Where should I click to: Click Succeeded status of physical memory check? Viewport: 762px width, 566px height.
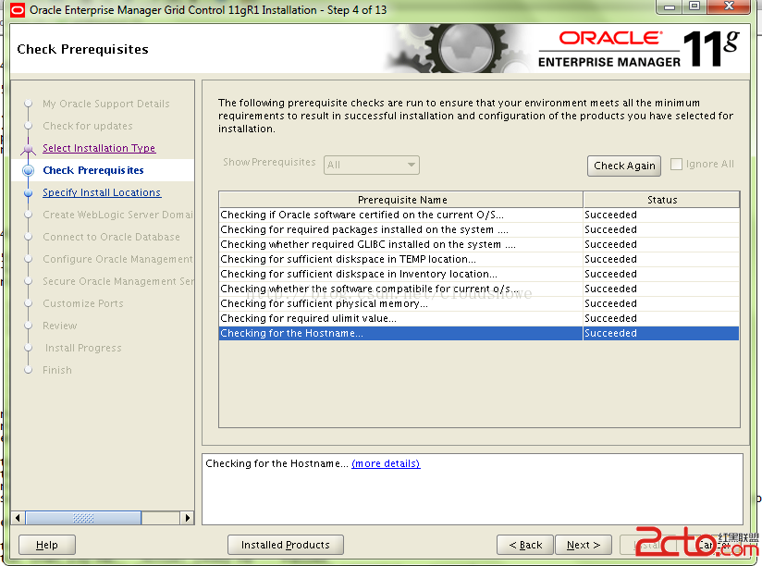(x=611, y=303)
